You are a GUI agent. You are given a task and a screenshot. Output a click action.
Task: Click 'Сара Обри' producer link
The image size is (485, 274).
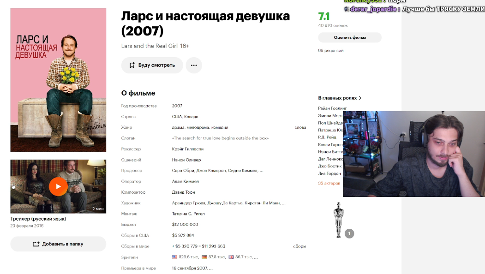point(183,170)
